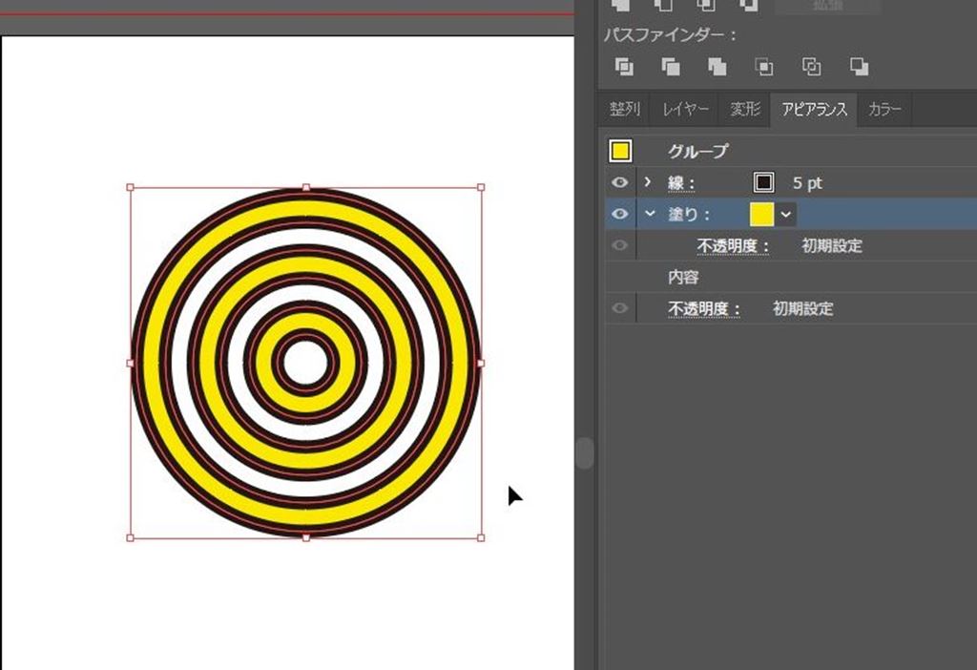Open the fill color dropdown arrow
The width and height of the screenshot is (977, 670).
click(785, 214)
